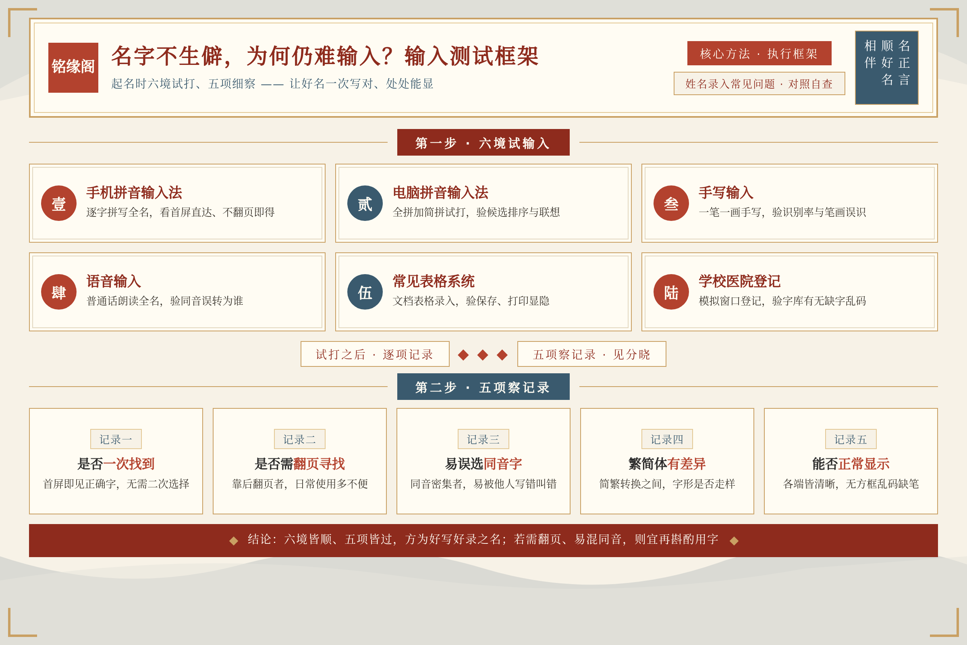The width and height of the screenshot is (967, 645).
Task: Click the text 文档表格录入，验保存、打印显隐
Action: tap(471, 301)
